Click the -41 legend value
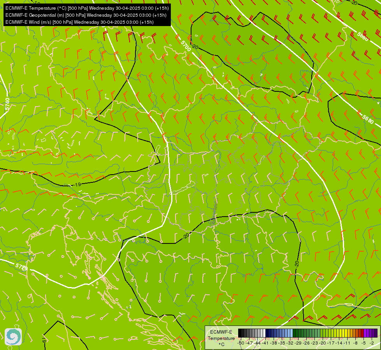The image size is (381, 350). [x=265, y=343]
